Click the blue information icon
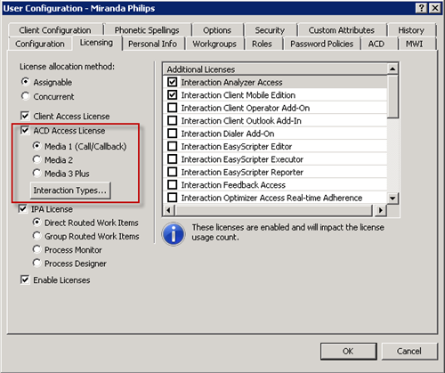Image resolution: width=445 pixels, height=373 pixels. 174,233
